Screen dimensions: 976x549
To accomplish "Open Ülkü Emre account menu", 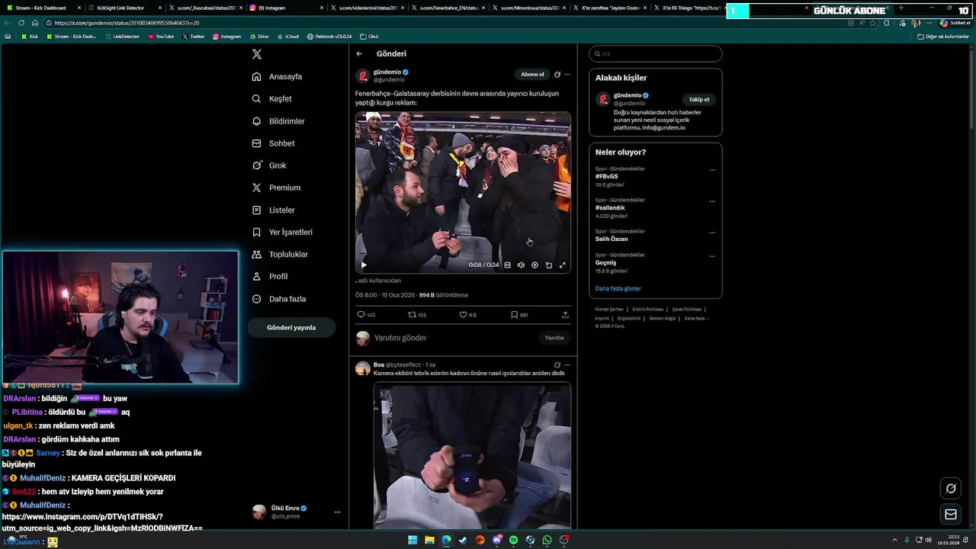I will [297, 512].
